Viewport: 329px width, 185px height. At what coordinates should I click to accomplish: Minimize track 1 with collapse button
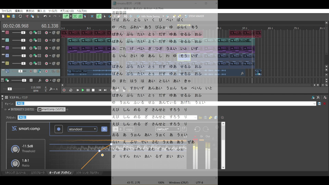pyautogui.click(x=3, y=32)
